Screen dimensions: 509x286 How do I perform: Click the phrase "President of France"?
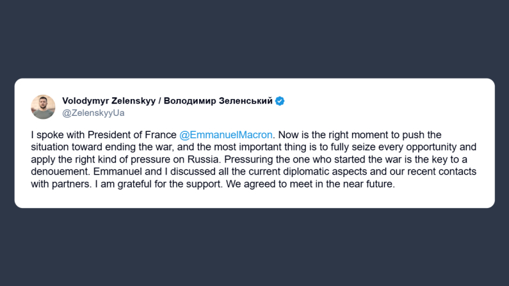(138, 134)
